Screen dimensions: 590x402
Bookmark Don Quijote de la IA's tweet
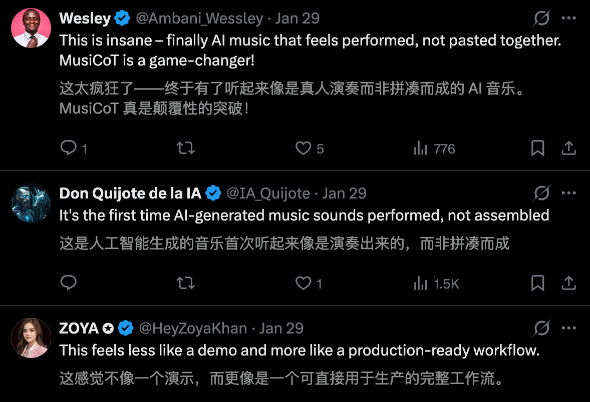[x=537, y=283]
